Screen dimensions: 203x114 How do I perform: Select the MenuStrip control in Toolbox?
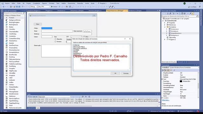click(12, 89)
